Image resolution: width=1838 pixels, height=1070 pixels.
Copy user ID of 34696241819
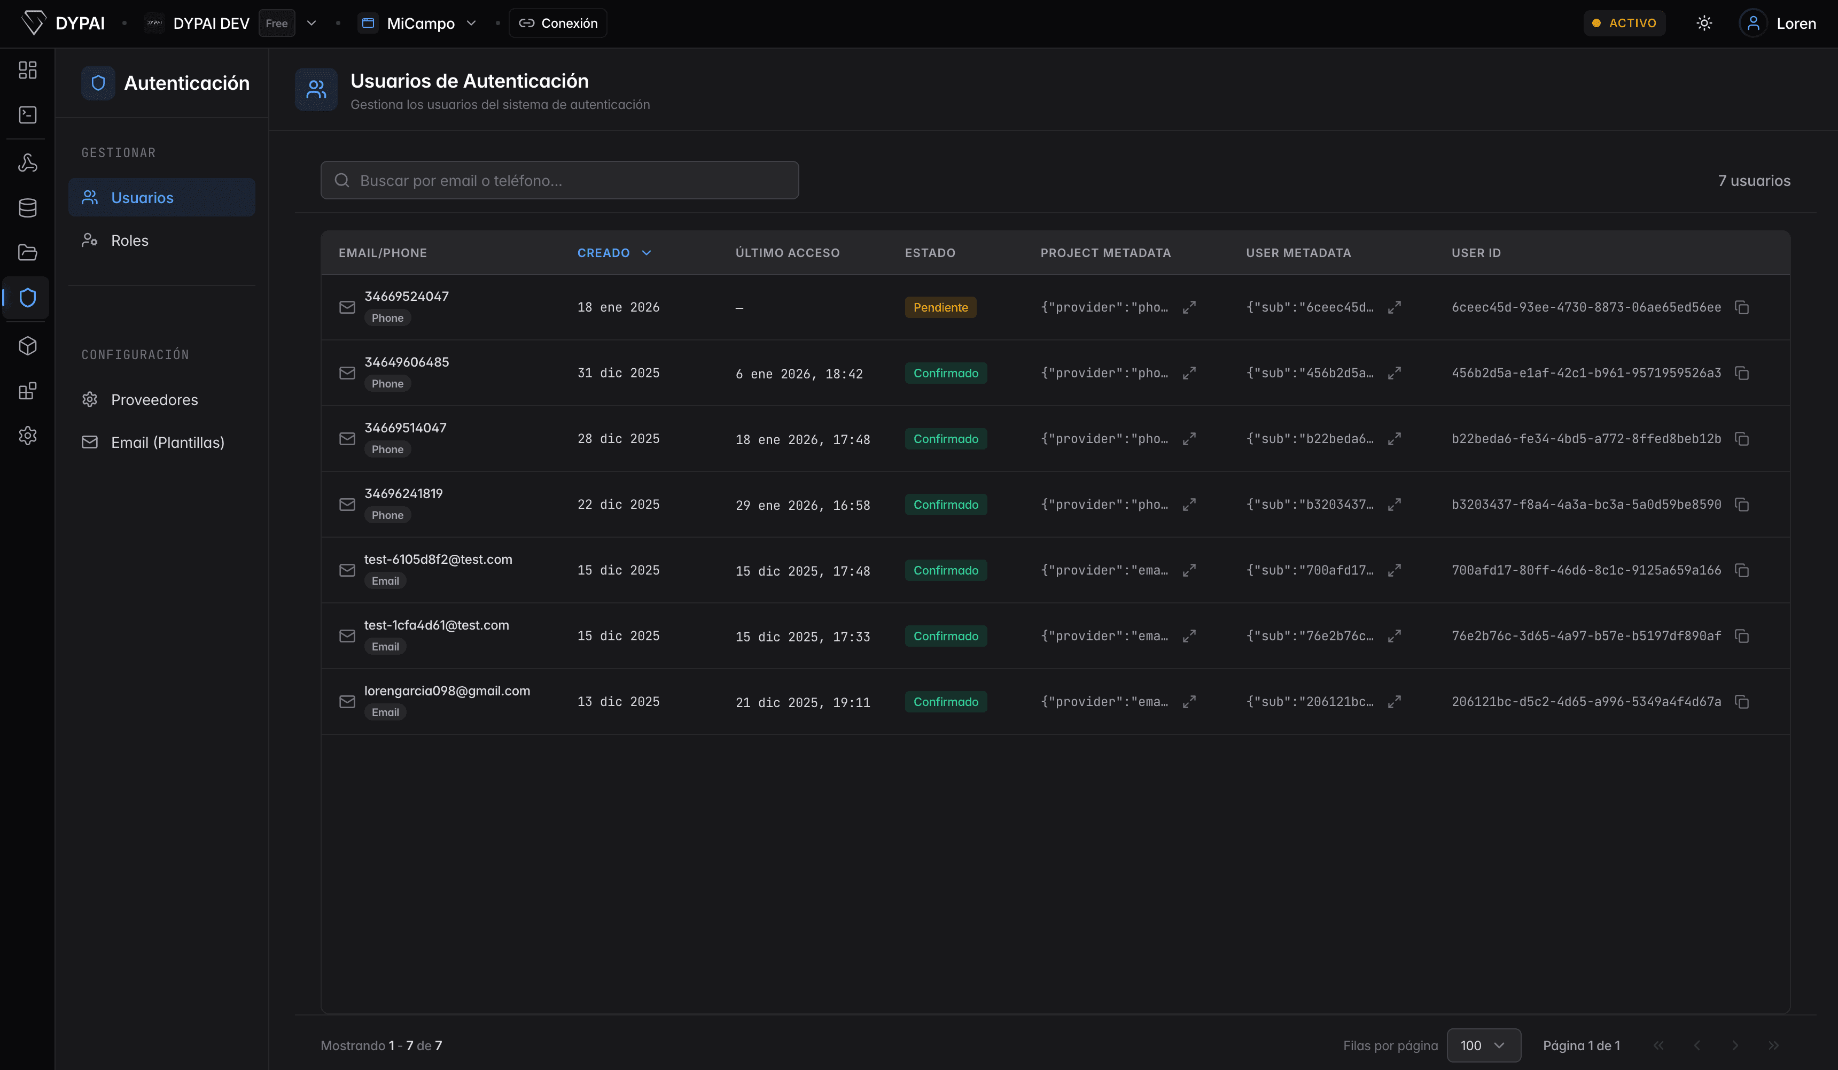pyautogui.click(x=1742, y=504)
